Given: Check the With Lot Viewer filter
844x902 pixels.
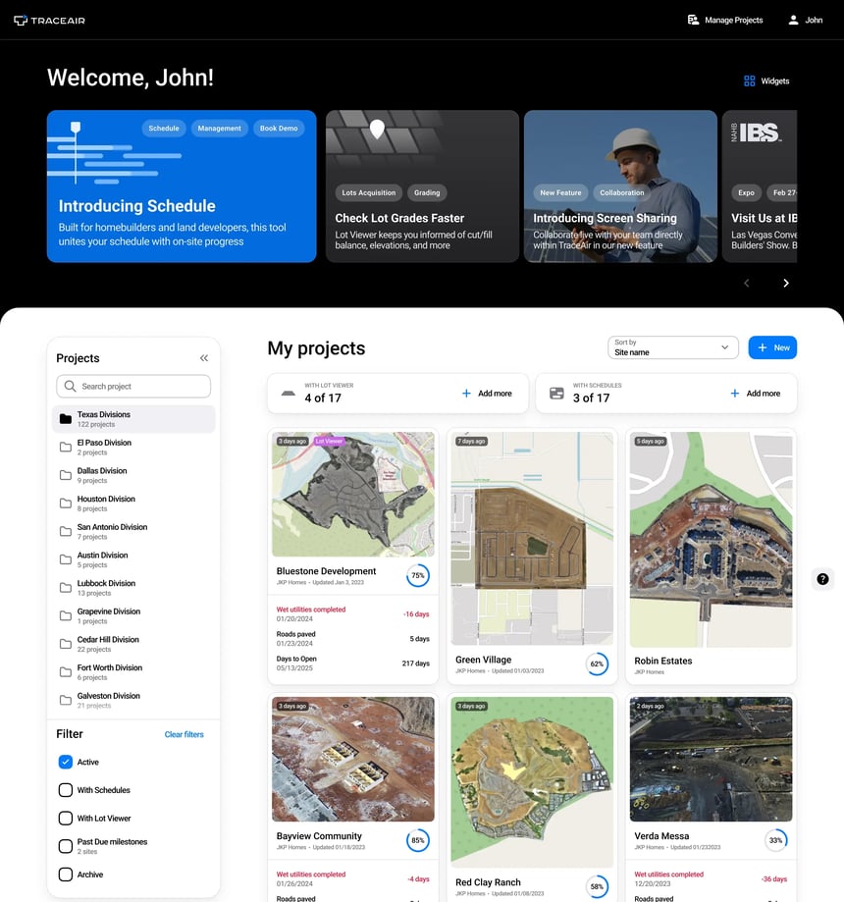Looking at the screenshot, I should [65, 818].
